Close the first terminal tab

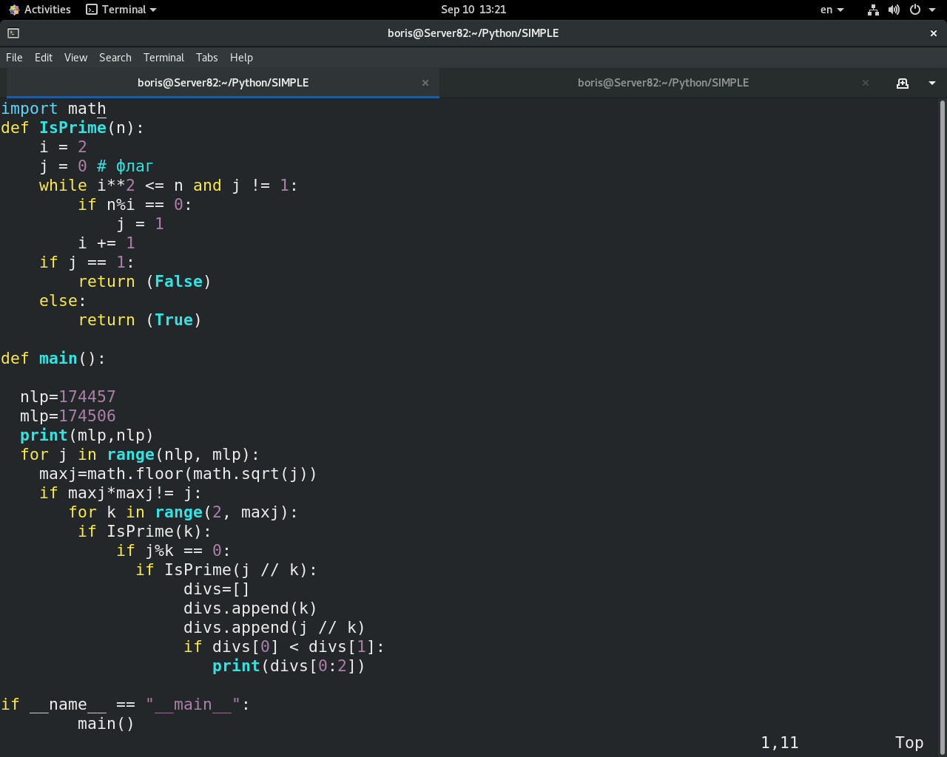[x=425, y=83]
